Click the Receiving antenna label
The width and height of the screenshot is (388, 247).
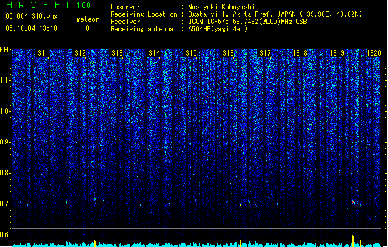click(142, 29)
